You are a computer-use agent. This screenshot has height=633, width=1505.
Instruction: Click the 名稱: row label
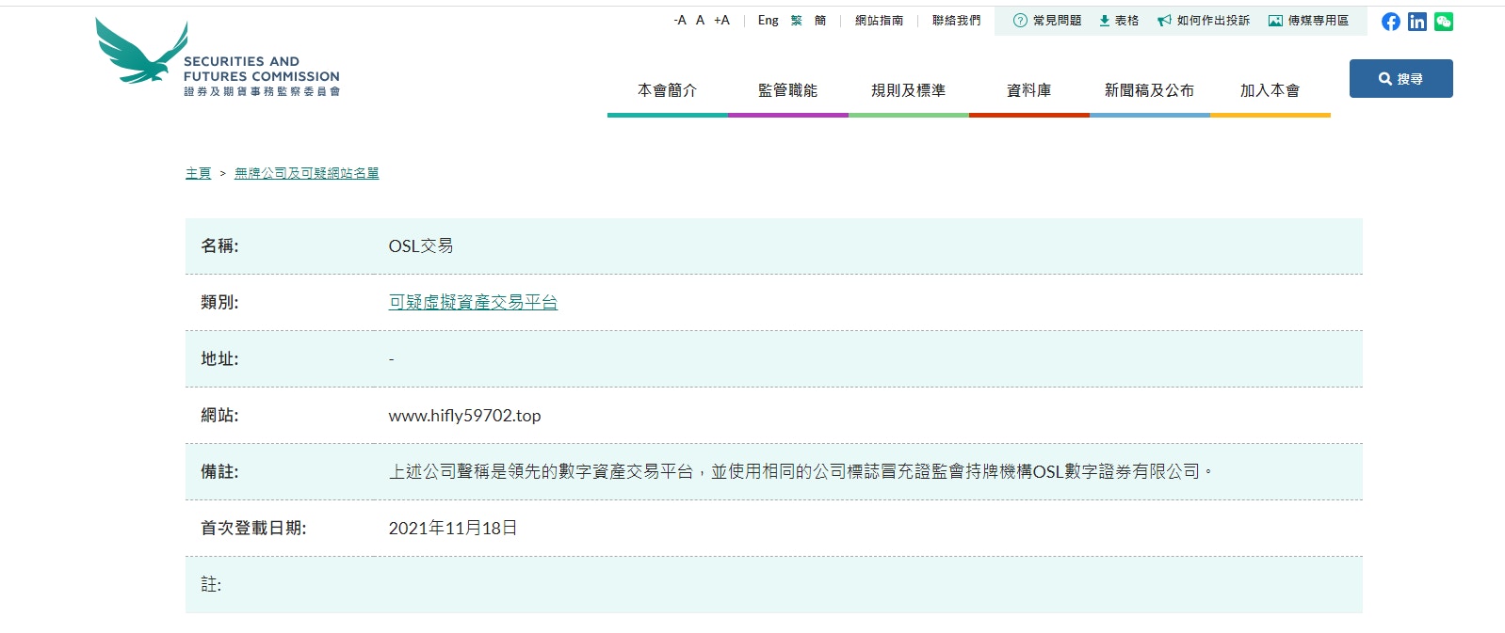(x=219, y=245)
